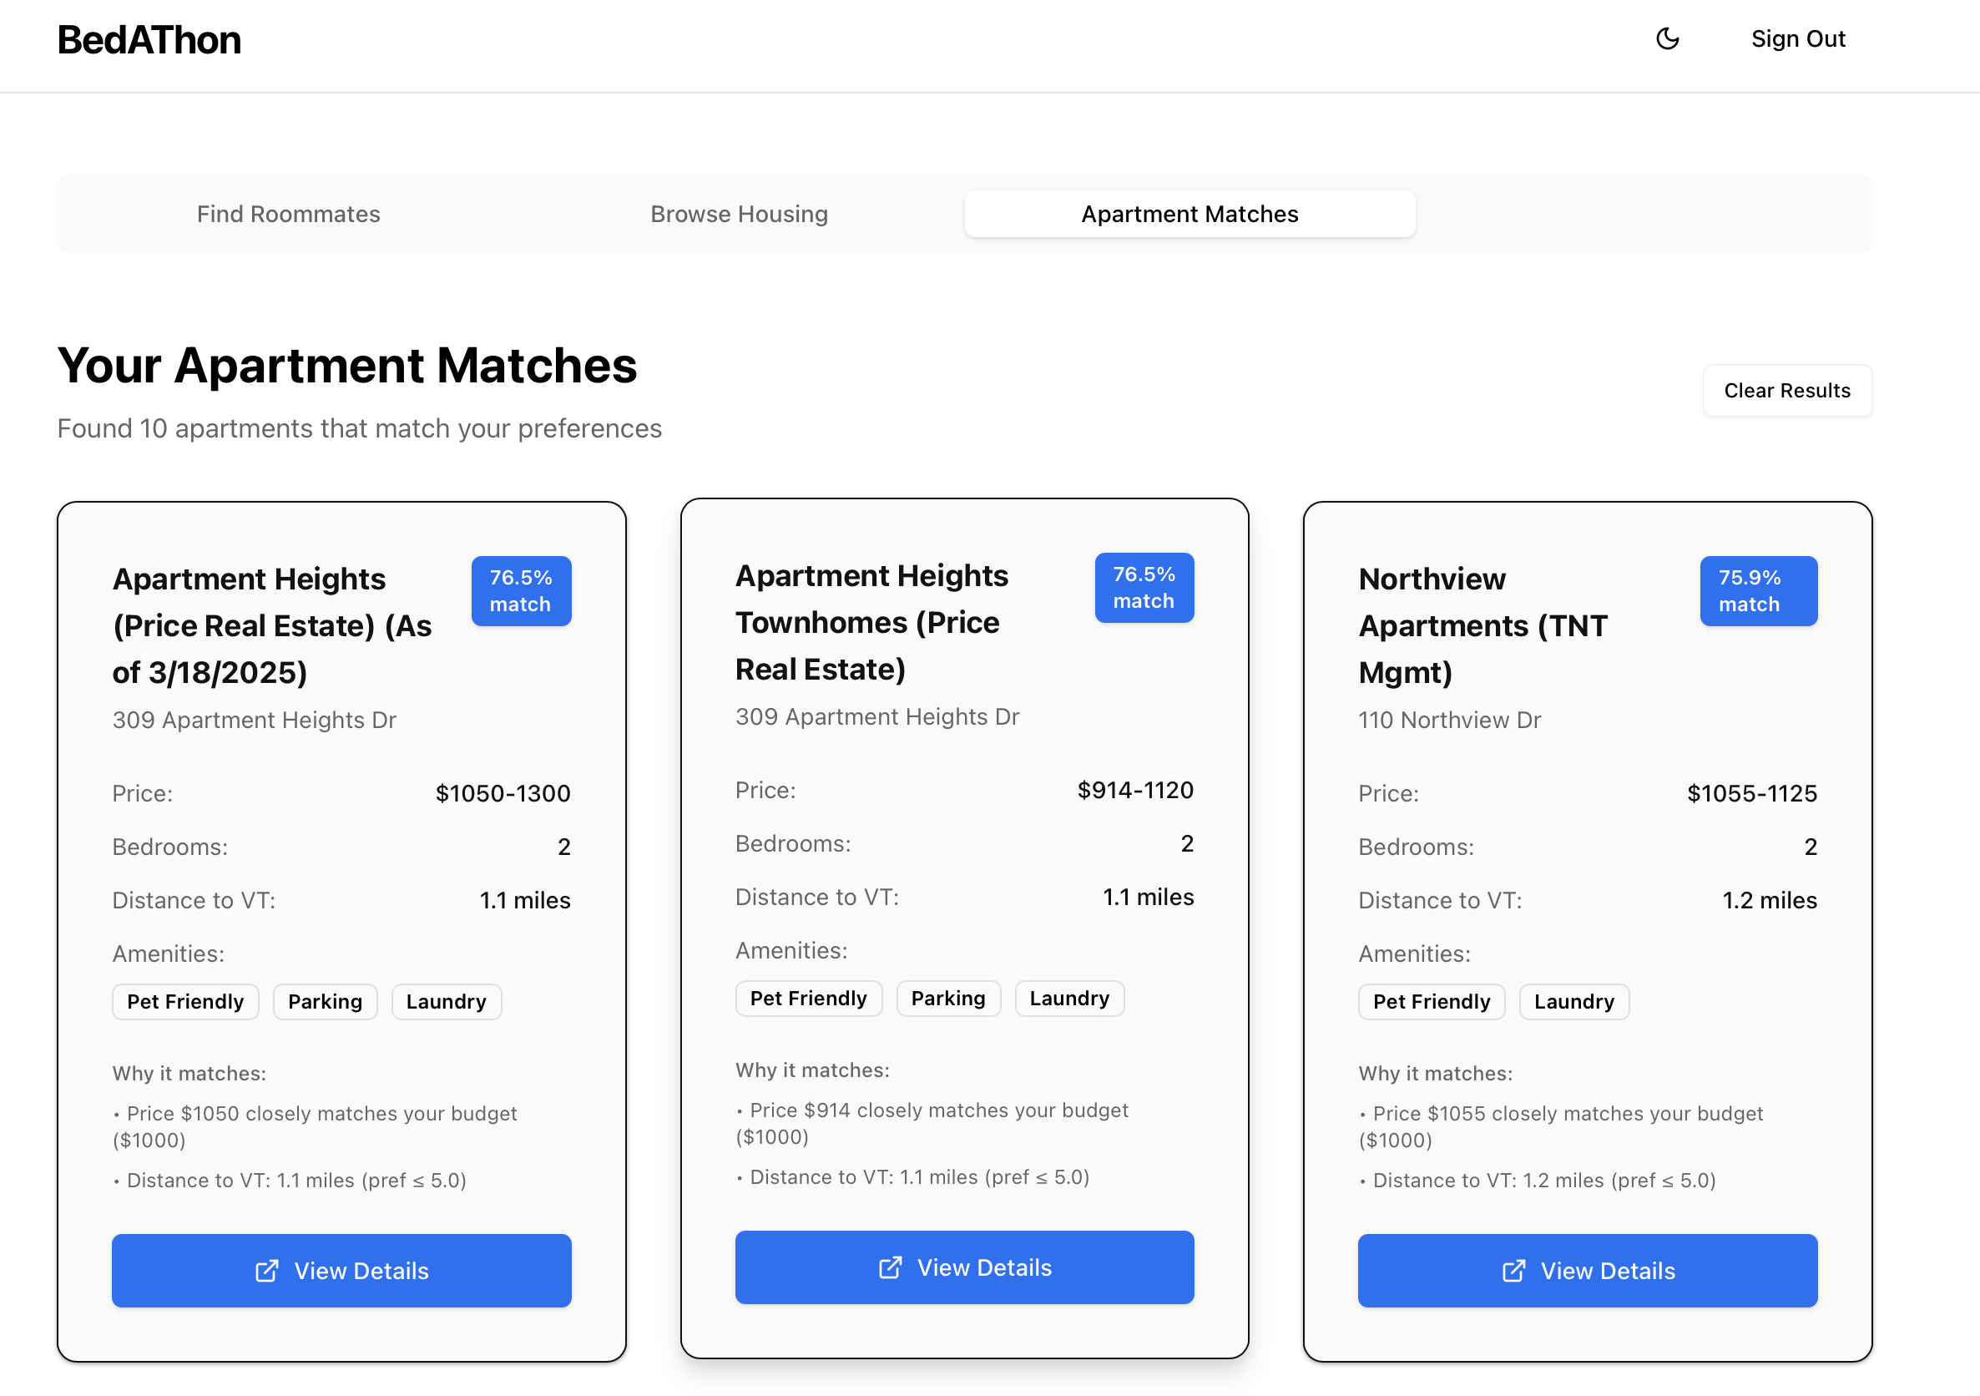Viewport: 1980px width, 1396px height.
Task: Toggle dark mode with the moon icon
Action: click(1667, 39)
